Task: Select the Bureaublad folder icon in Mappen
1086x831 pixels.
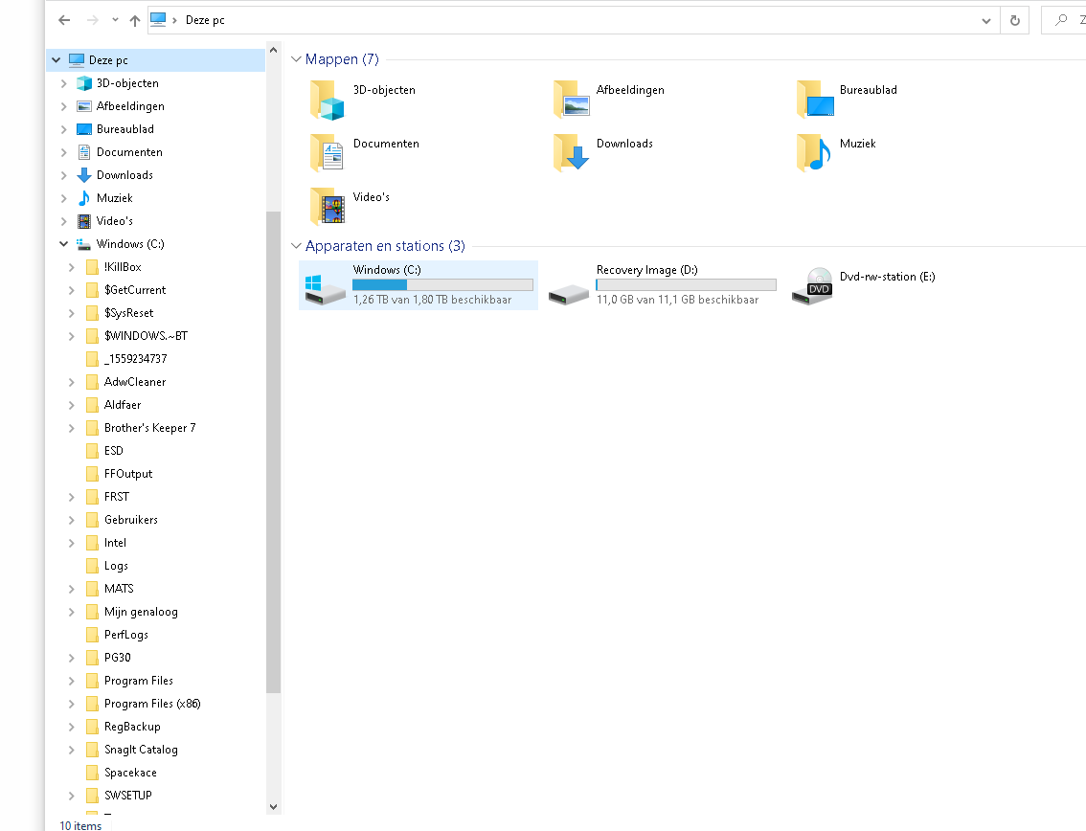Action: click(814, 100)
